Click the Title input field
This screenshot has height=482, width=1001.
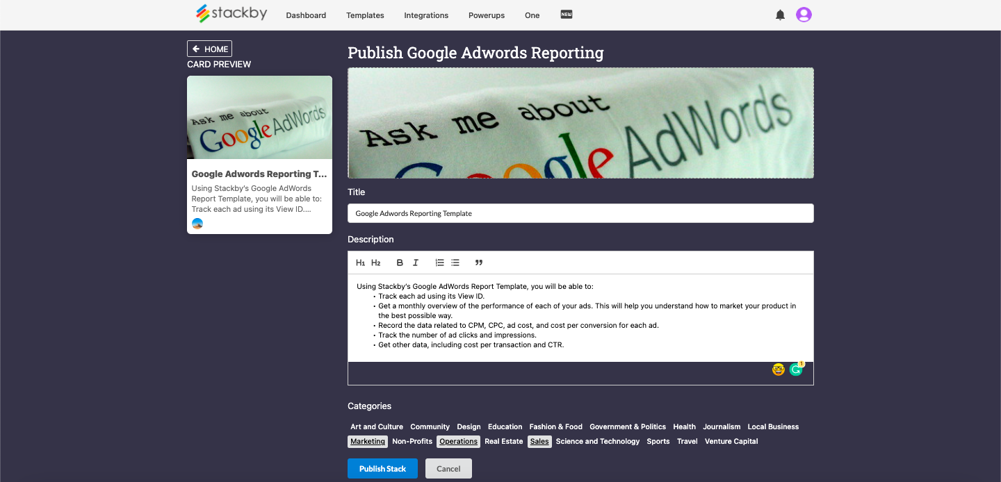[580, 213]
